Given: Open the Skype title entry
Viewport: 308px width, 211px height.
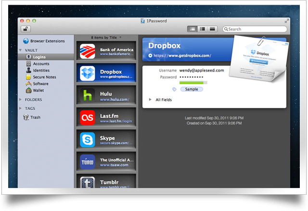Looking at the screenshot, I should (107, 138).
